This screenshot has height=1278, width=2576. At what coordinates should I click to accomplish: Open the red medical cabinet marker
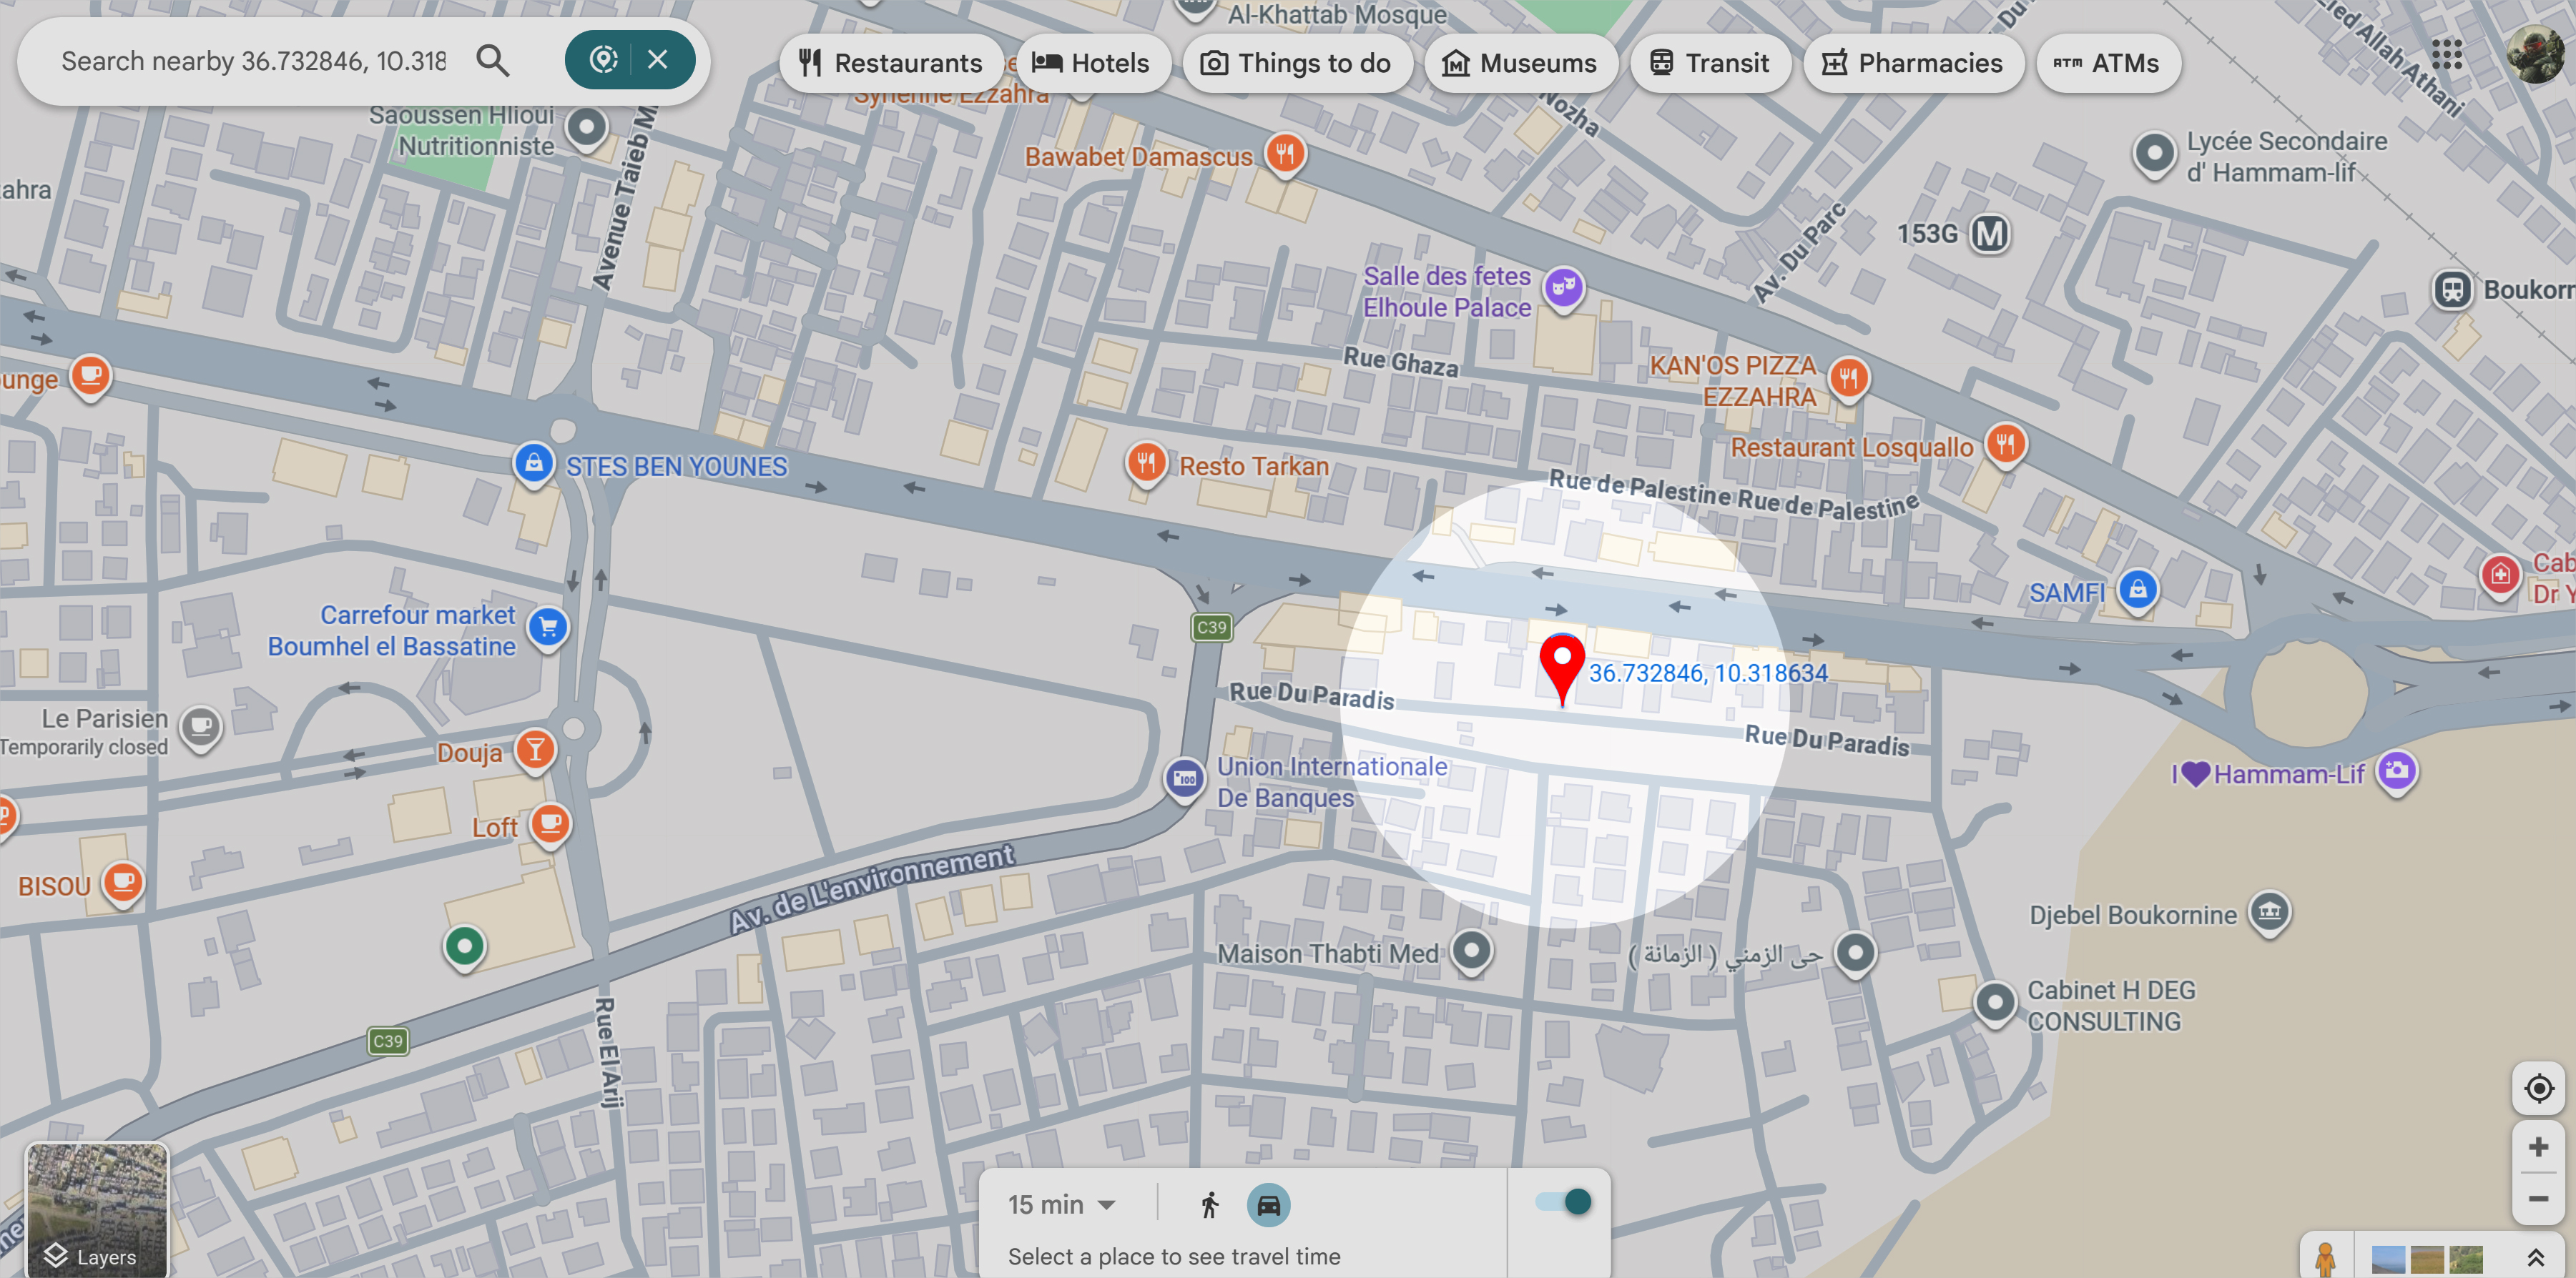click(2500, 575)
